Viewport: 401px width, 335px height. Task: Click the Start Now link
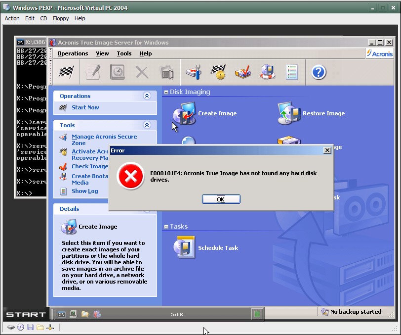tap(85, 107)
